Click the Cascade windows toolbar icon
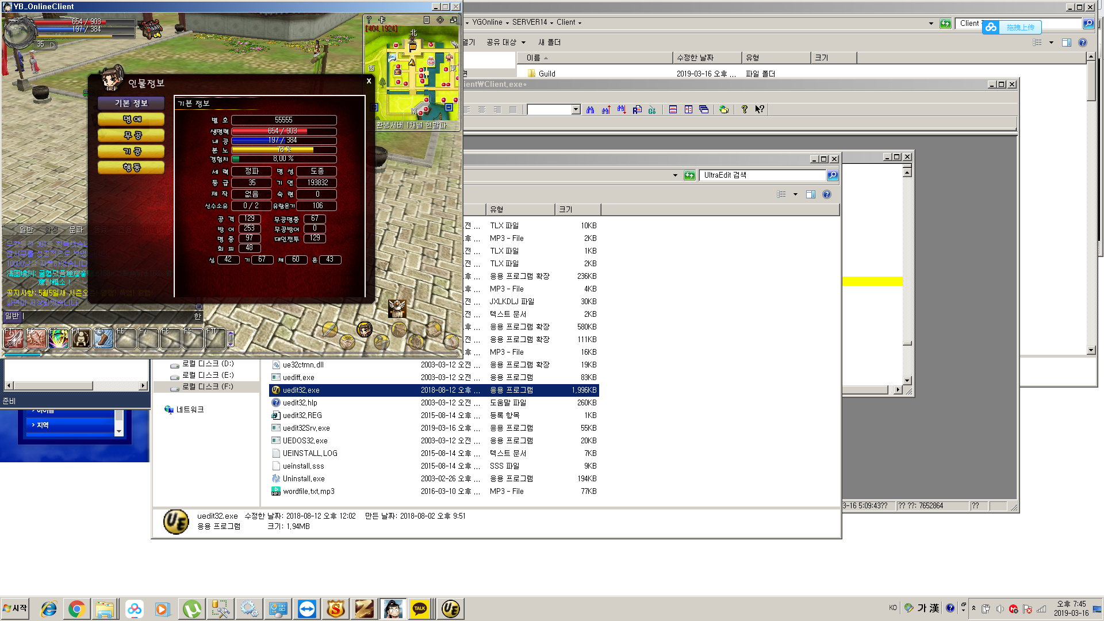This screenshot has height=621, width=1104. coord(704,109)
